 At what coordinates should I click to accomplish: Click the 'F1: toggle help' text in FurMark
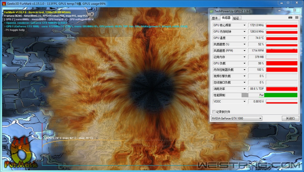(14, 30)
